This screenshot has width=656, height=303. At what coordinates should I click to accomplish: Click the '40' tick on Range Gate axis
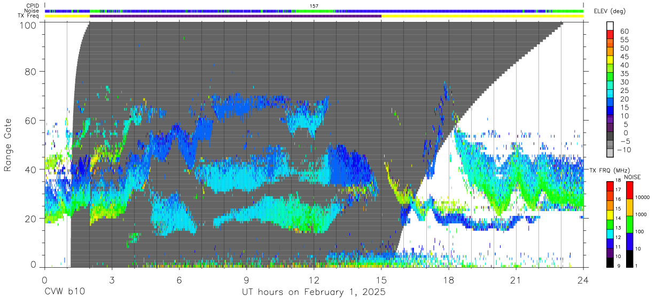pos(32,169)
